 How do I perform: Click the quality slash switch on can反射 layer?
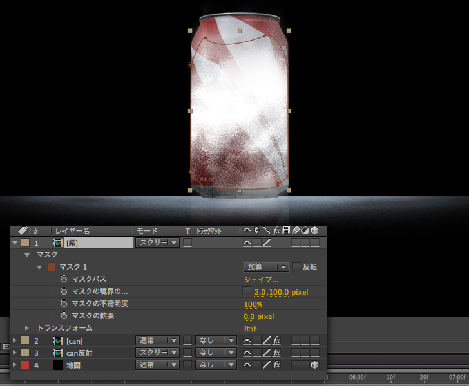click(267, 353)
